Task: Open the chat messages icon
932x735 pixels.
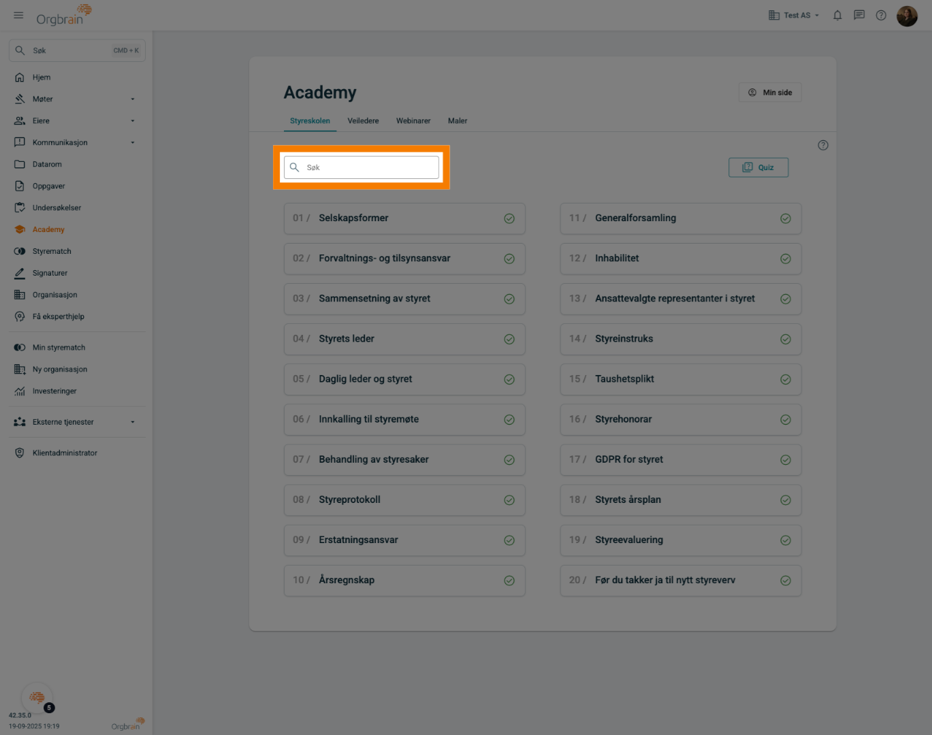Action: (859, 15)
